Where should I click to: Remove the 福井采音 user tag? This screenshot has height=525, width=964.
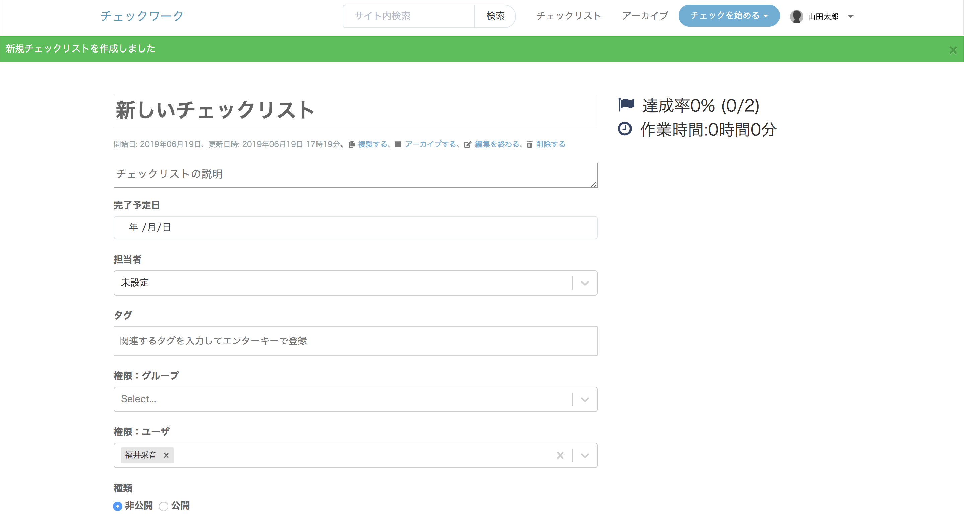166,455
